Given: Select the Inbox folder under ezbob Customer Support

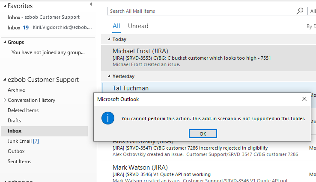Looking at the screenshot, I should pyautogui.click(x=45, y=131).
